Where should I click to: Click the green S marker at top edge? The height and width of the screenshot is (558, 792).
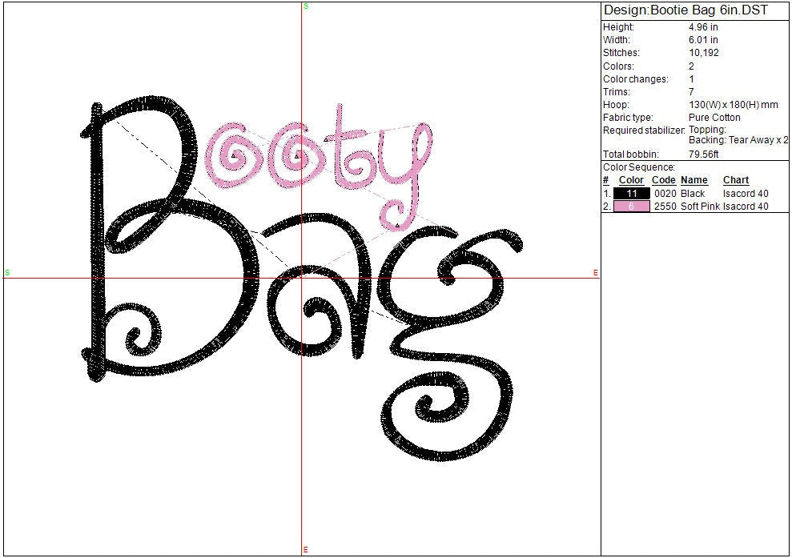(x=305, y=6)
